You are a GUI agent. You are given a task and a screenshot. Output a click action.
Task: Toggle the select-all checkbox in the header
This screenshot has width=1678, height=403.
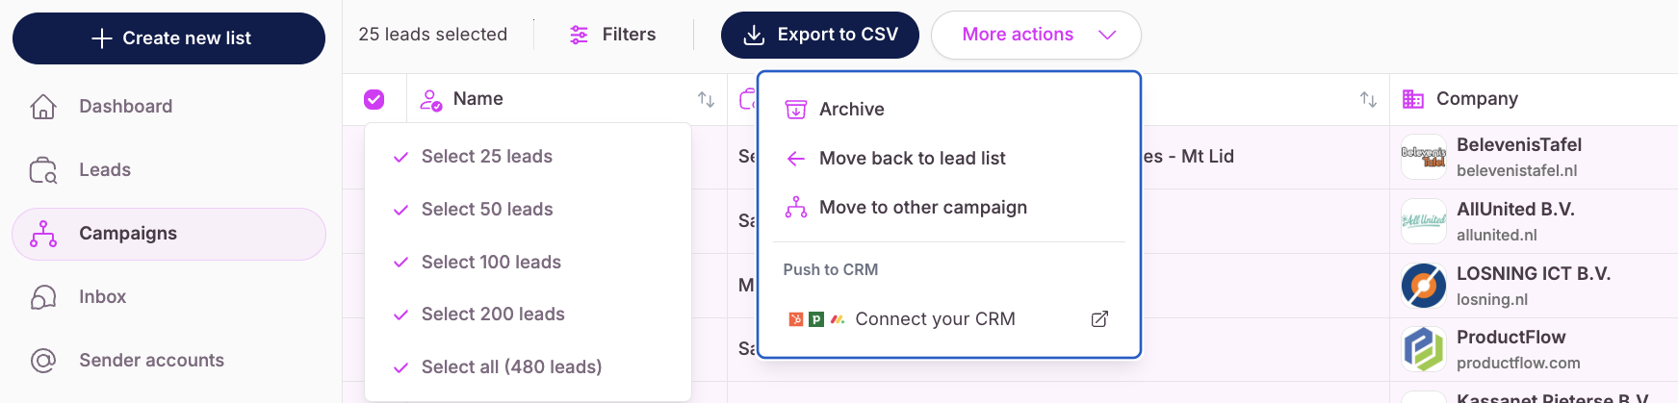(374, 99)
